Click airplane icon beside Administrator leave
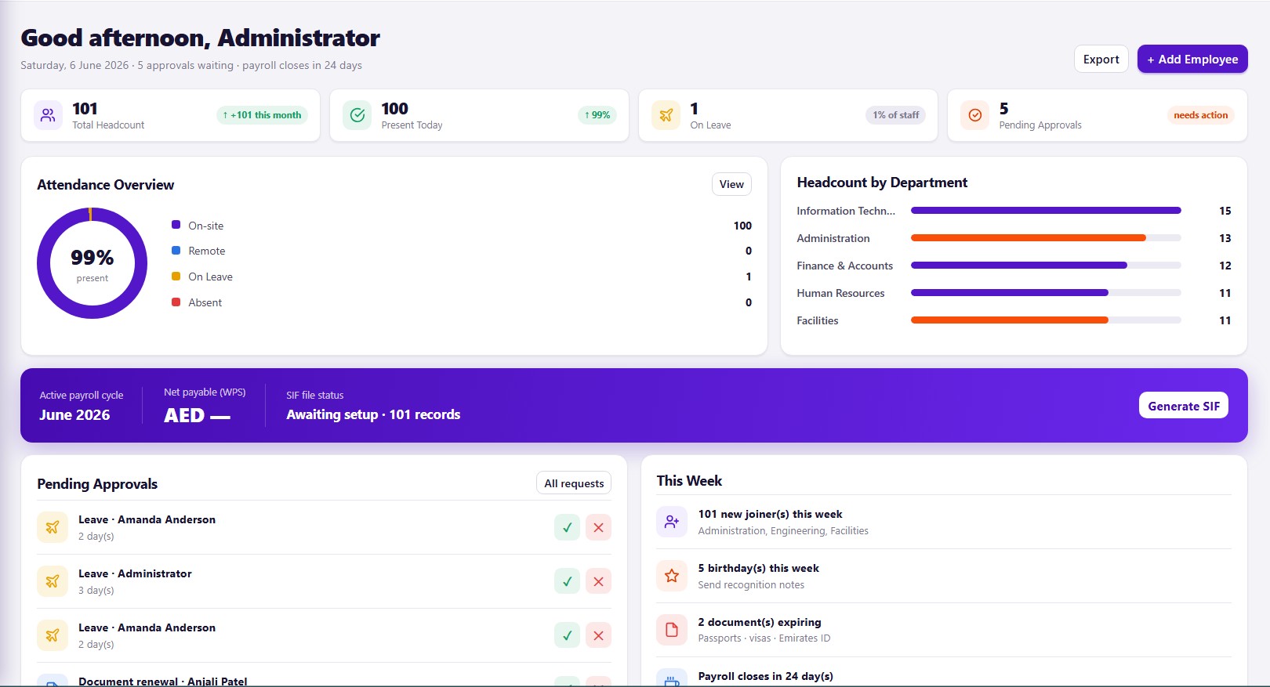 [53, 581]
